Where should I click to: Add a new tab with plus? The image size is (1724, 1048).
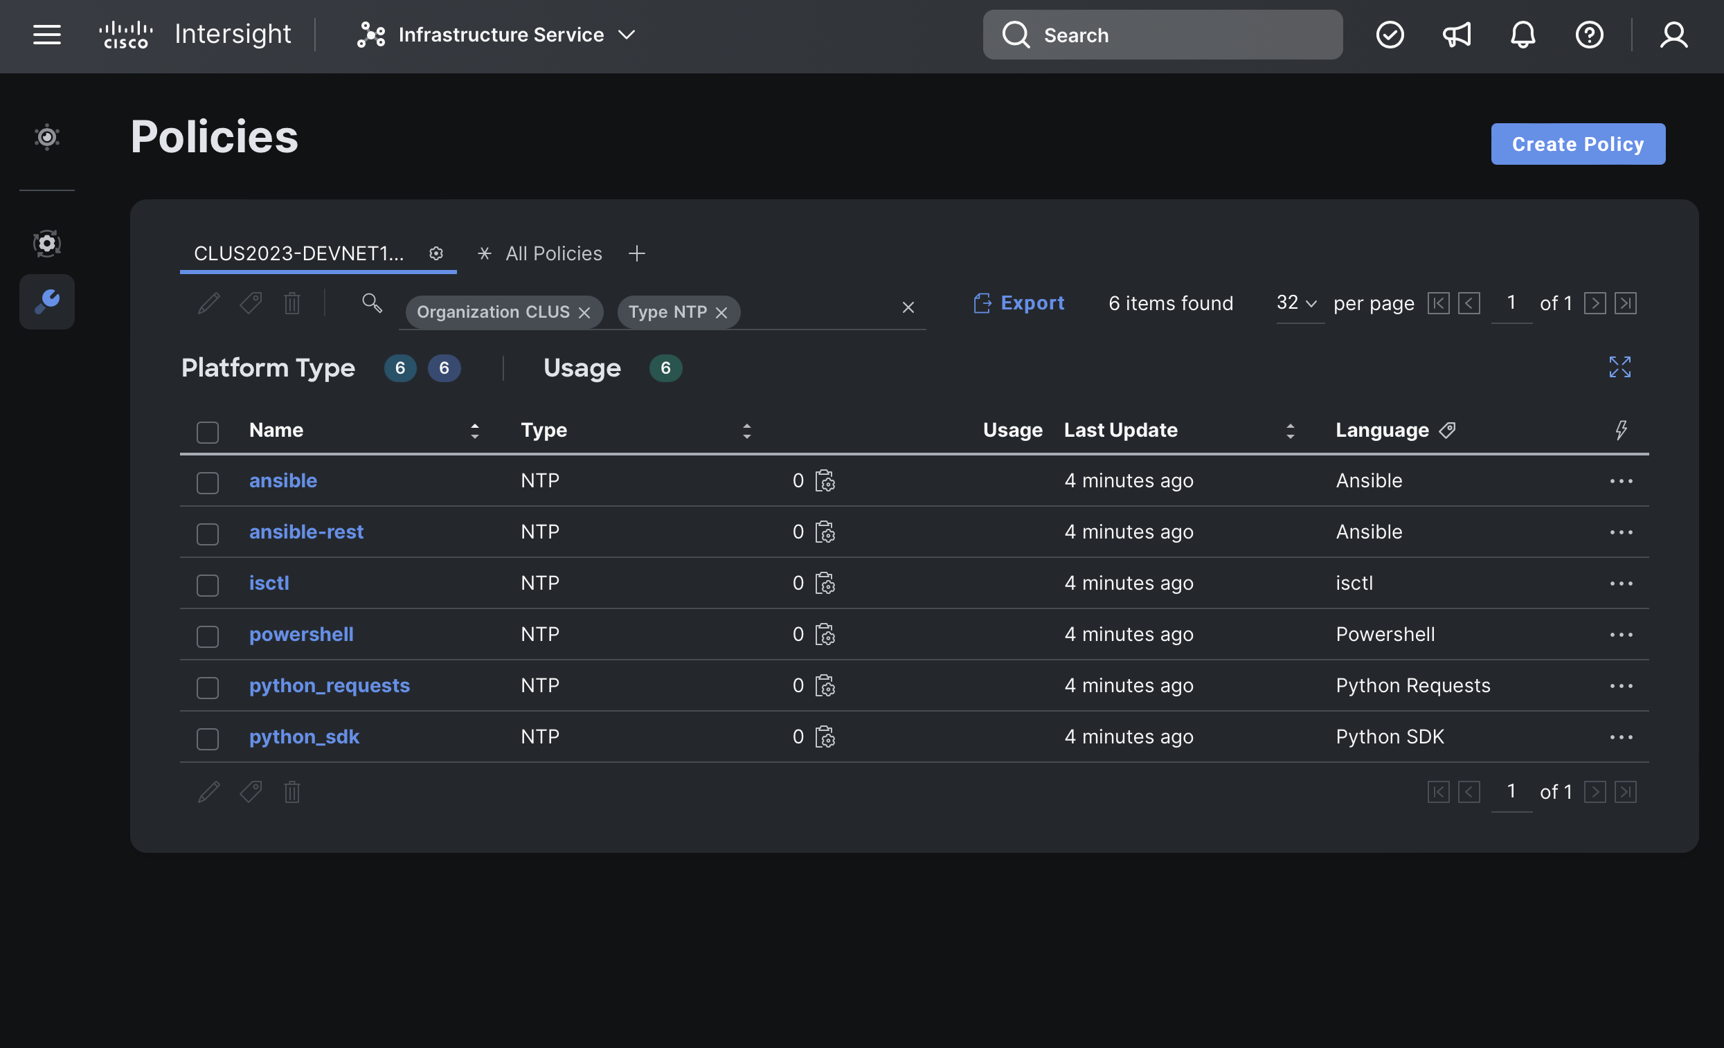(x=636, y=253)
